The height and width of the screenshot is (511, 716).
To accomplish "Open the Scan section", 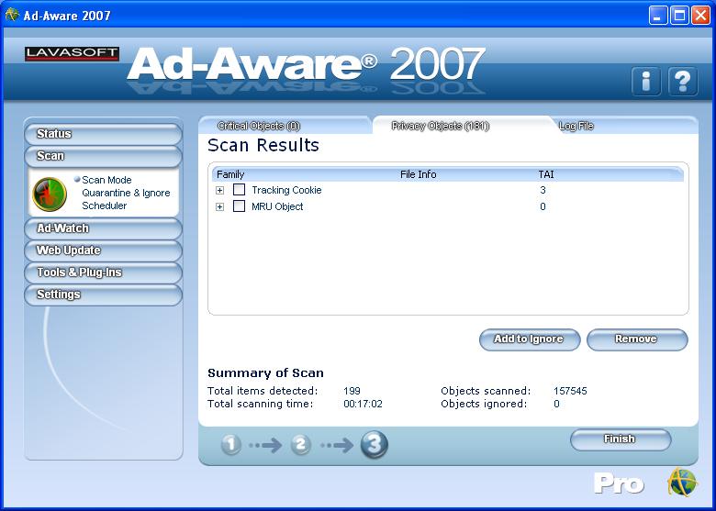I will pos(103,156).
